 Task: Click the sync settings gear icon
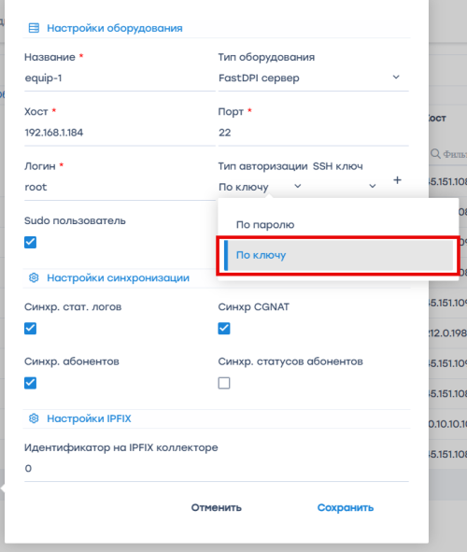(x=34, y=277)
